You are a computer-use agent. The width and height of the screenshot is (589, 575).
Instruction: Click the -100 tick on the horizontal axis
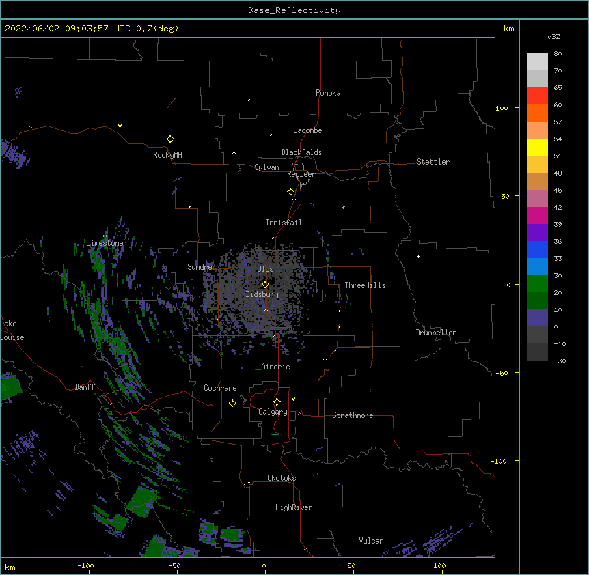(x=85, y=566)
